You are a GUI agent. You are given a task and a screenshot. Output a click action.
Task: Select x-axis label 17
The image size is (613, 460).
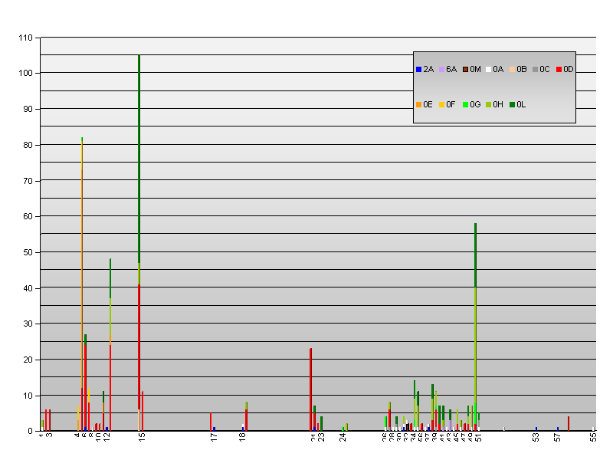point(214,437)
